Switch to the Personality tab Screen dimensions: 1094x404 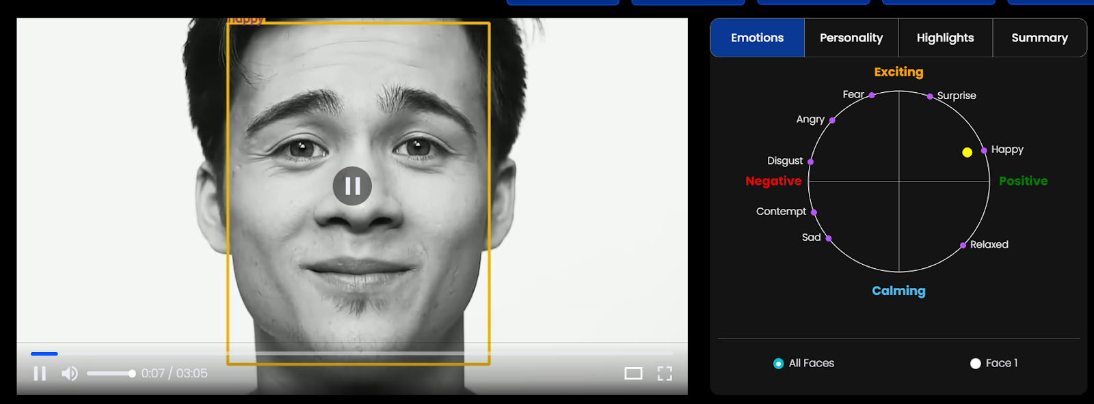pyautogui.click(x=851, y=38)
